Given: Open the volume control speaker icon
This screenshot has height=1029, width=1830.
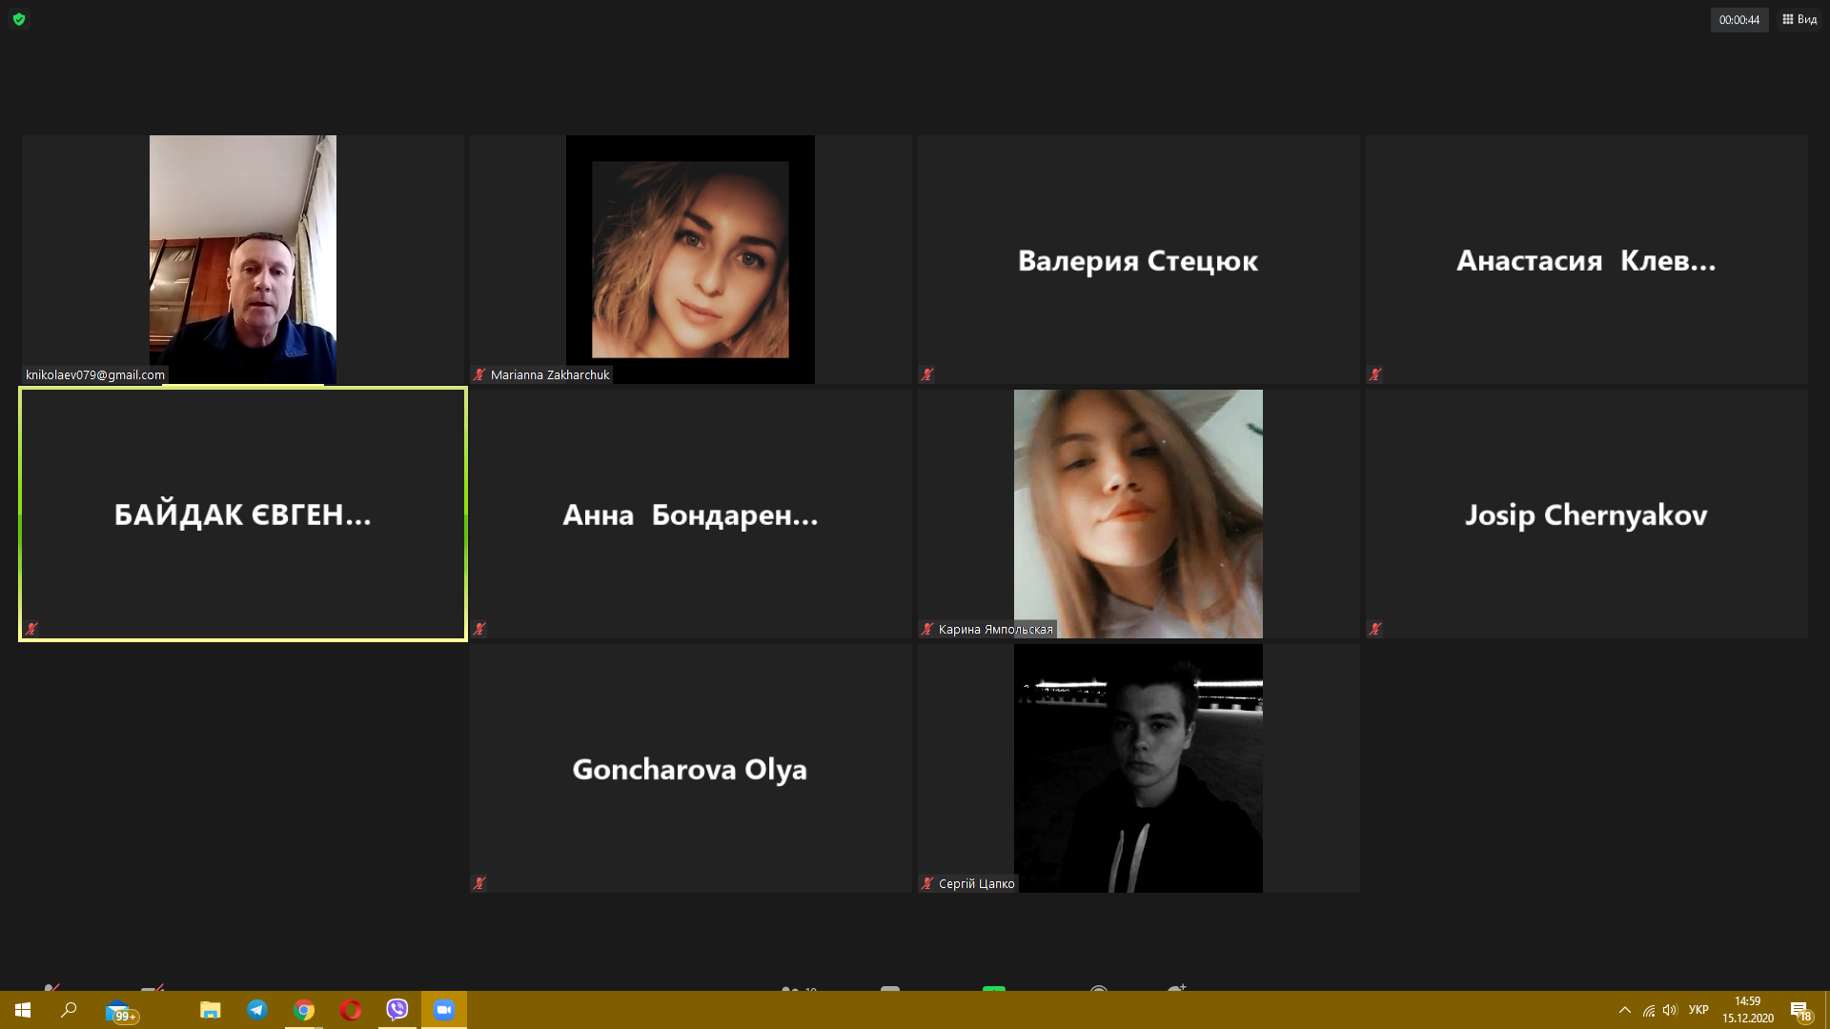Looking at the screenshot, I should [1670, 1010].
